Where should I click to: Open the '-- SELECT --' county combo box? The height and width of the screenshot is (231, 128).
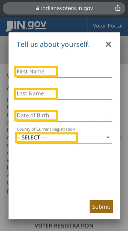[x=64, y=137]
